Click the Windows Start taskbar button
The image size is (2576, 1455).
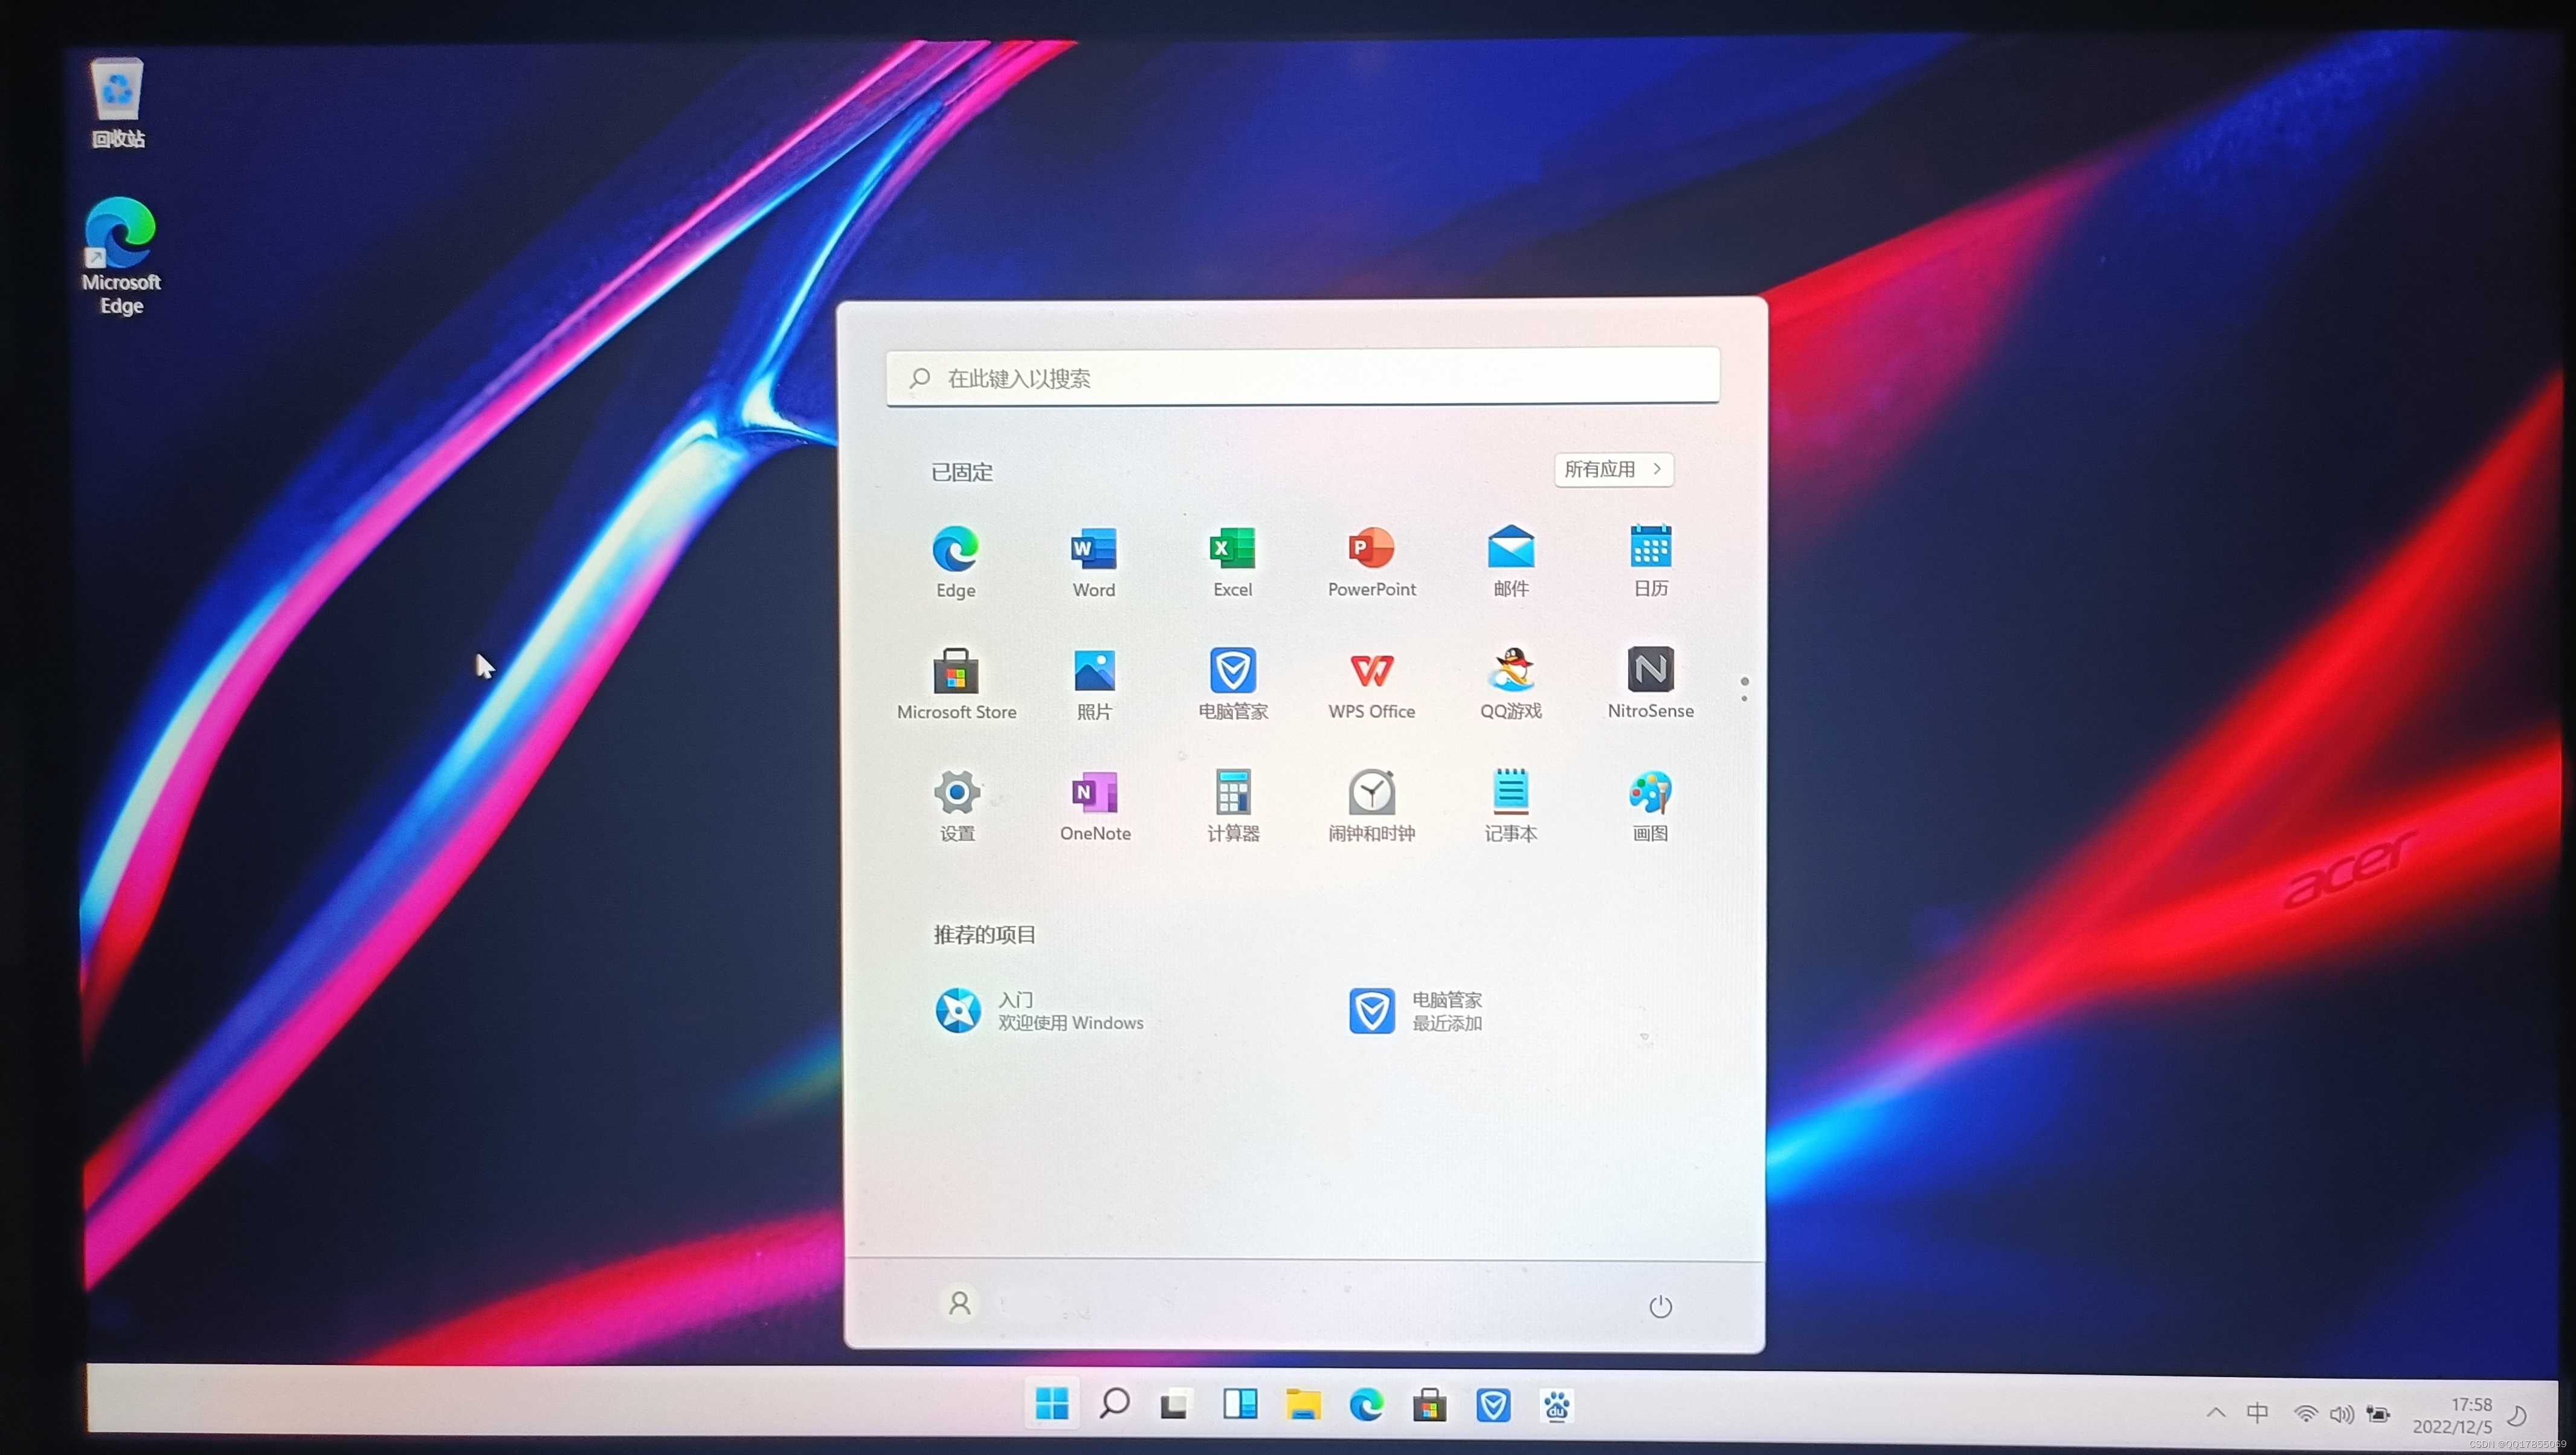[1051, 1404]
